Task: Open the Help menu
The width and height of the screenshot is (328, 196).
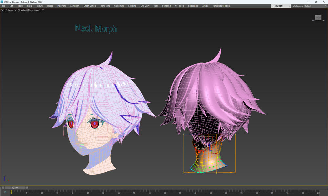Action: pyautogui.click(x=155, y=6)
